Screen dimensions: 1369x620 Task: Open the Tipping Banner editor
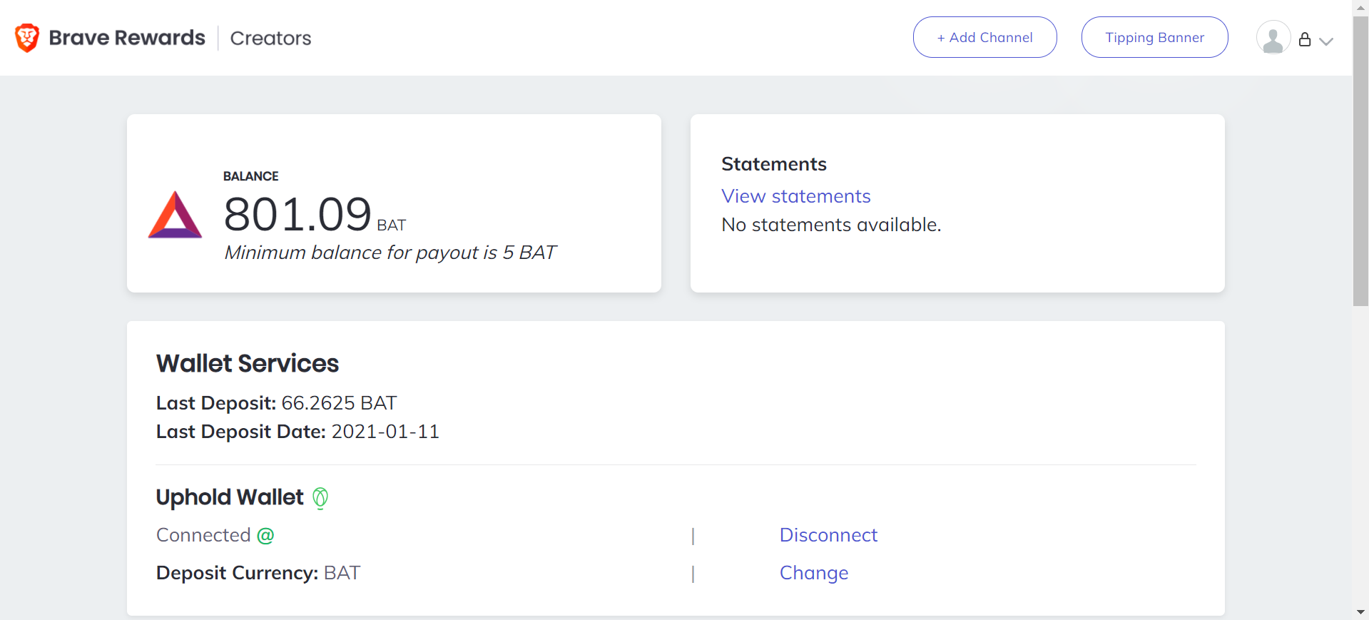pyautogui.click(x=1154, y=38)
